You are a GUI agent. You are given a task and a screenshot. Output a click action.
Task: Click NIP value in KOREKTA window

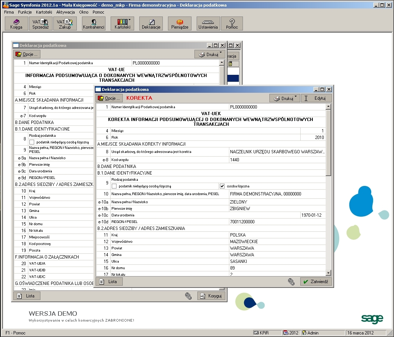tap(277, 107)
